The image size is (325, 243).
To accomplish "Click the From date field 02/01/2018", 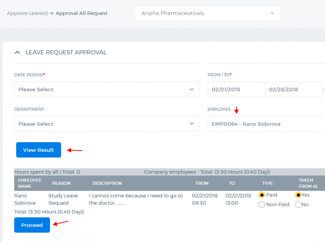I will point(236,89).
